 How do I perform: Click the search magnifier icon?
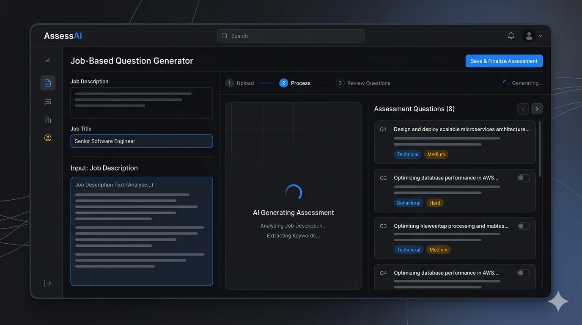(225, 36)
